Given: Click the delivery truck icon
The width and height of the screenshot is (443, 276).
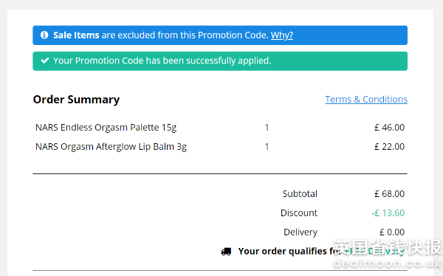Looking at the screenshot, I should click(226, 252).
